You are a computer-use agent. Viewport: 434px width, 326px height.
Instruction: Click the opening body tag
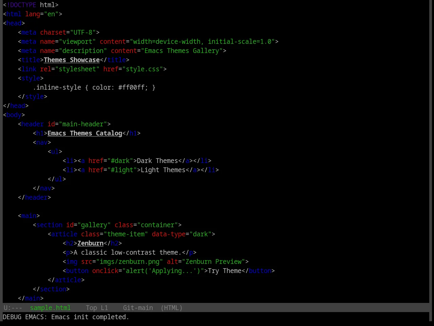(14, 115)
